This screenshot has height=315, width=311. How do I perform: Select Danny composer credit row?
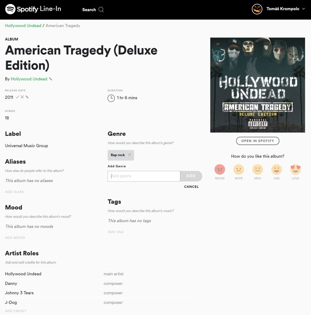(100, 283)
